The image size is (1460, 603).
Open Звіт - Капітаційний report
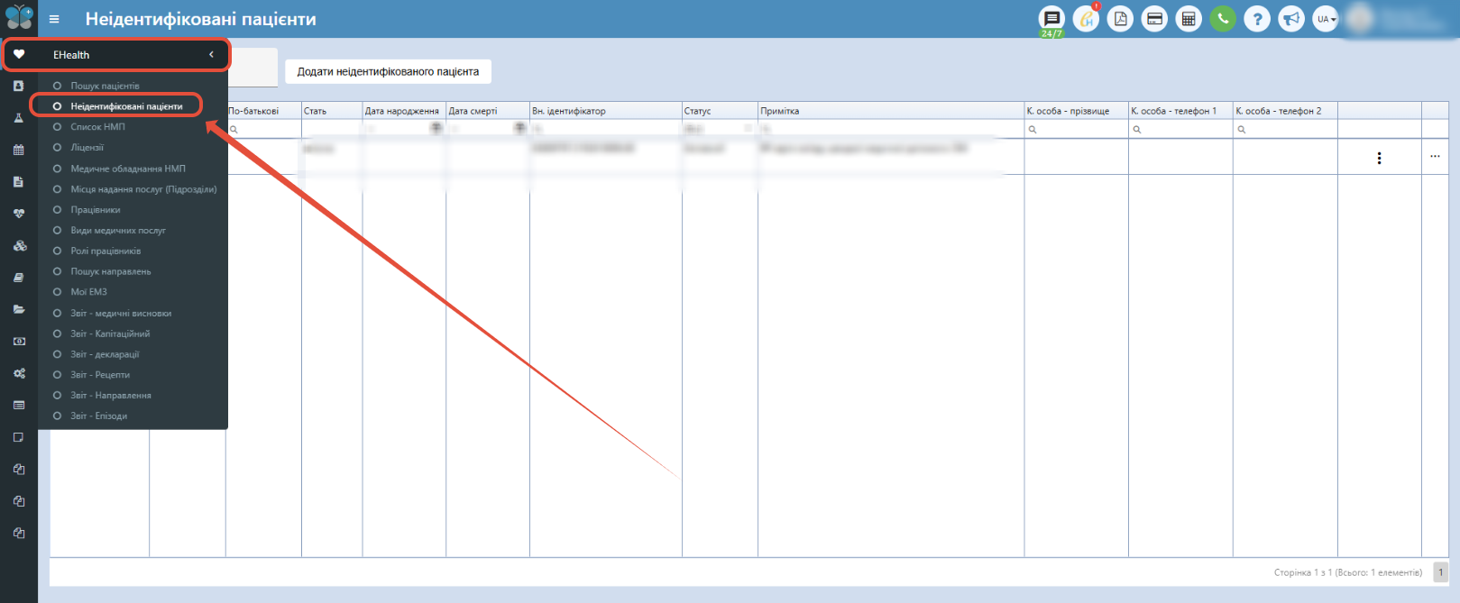[x=110, y=333]
